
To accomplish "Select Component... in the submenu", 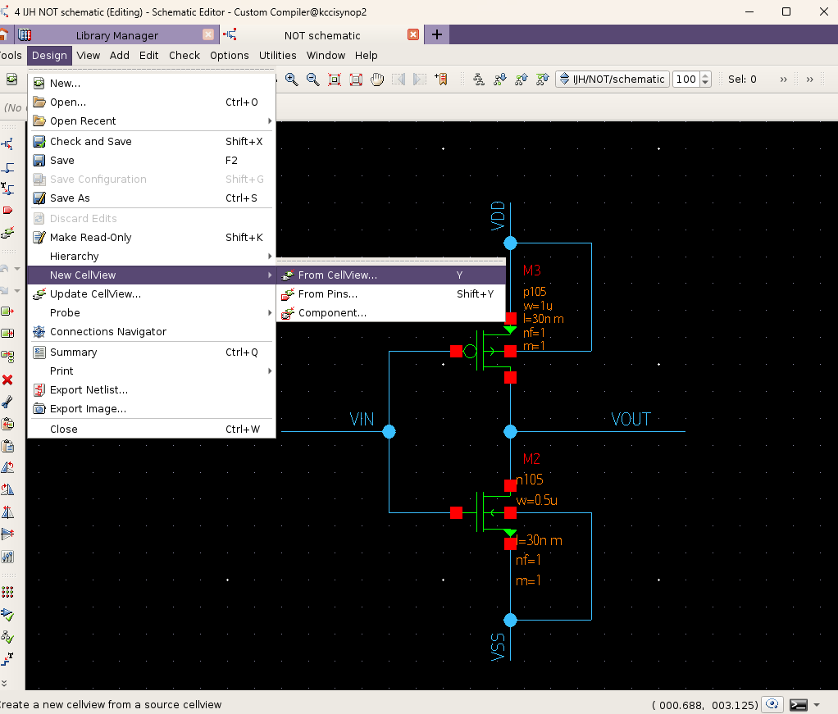I will (391, 313).
